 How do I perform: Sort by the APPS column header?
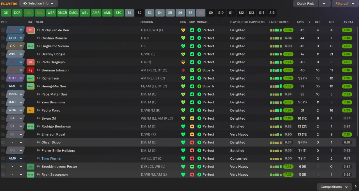(x=300, y=22)
